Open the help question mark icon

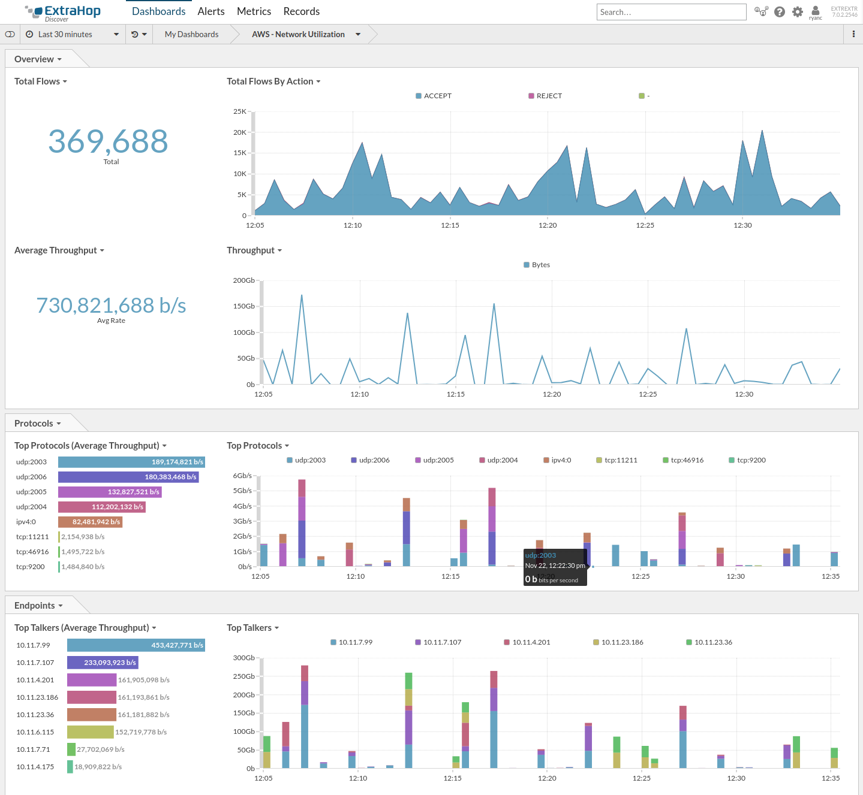[x=780, y=11]
